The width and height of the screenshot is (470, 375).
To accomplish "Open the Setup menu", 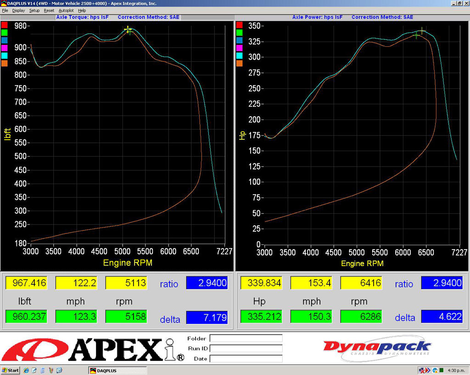I will [34, 10].
